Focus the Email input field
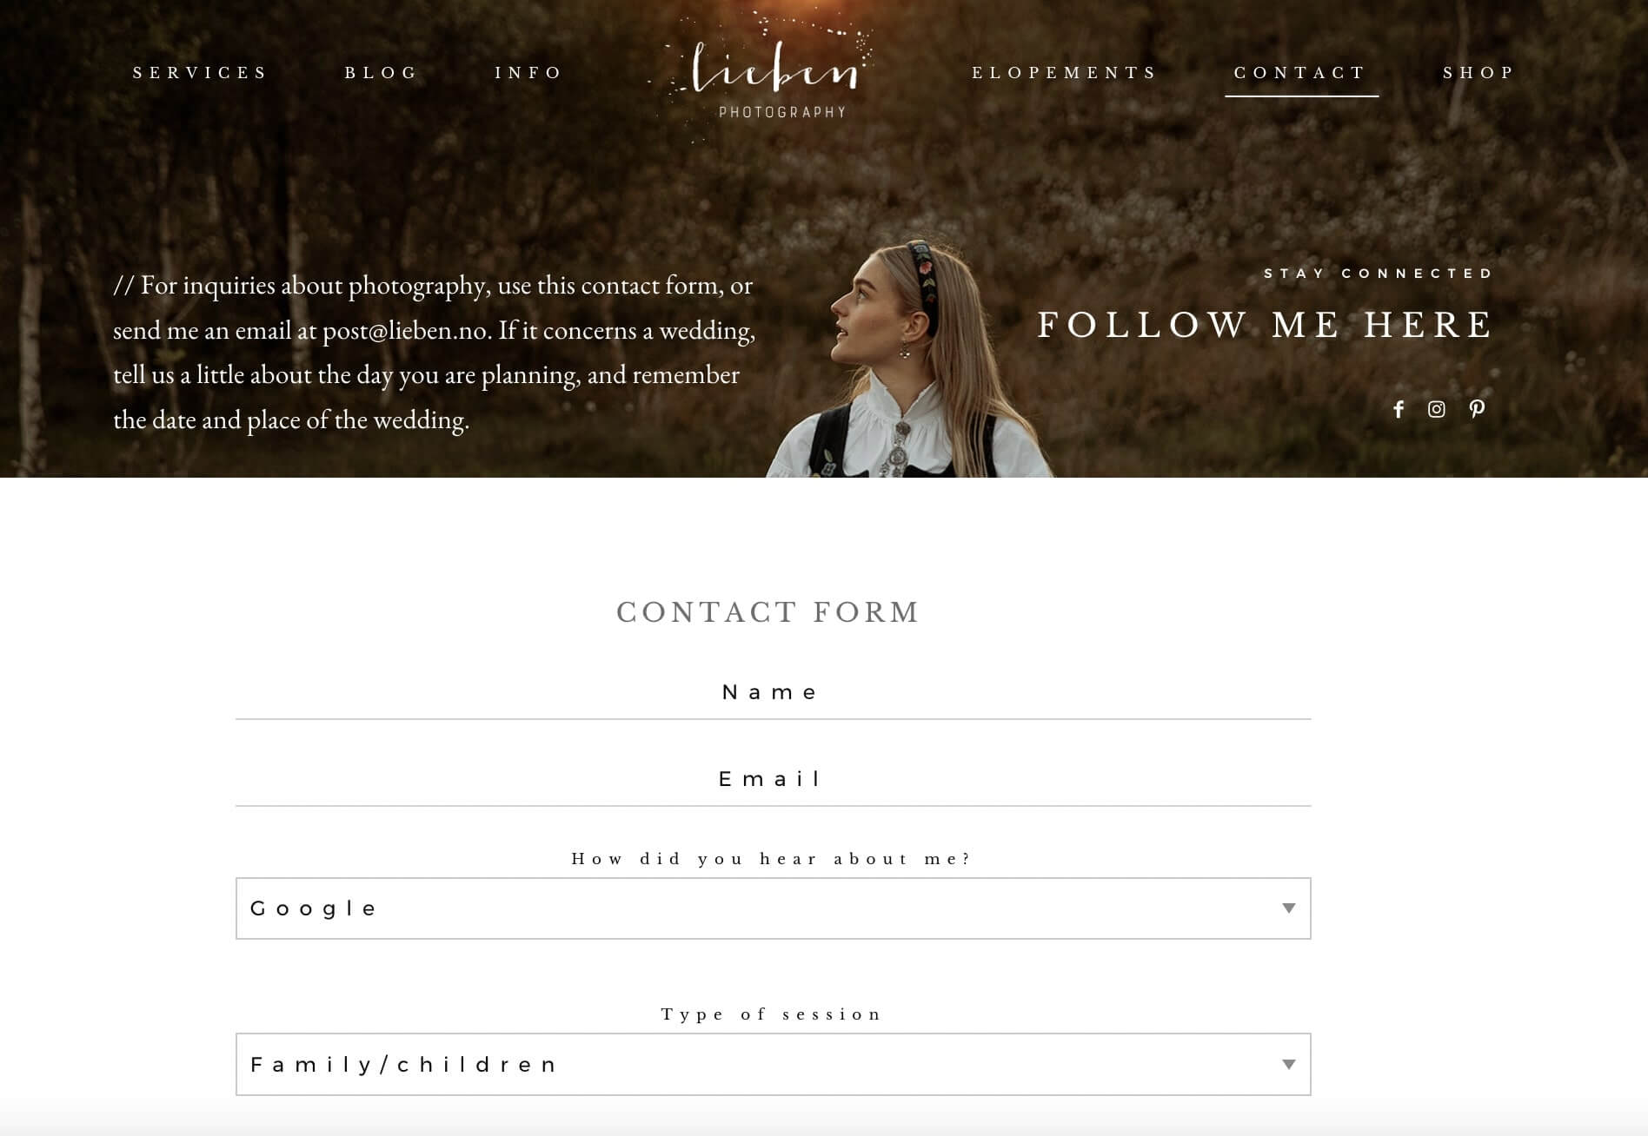This screenshot has height=1136, width=1648. pos(773,780)
